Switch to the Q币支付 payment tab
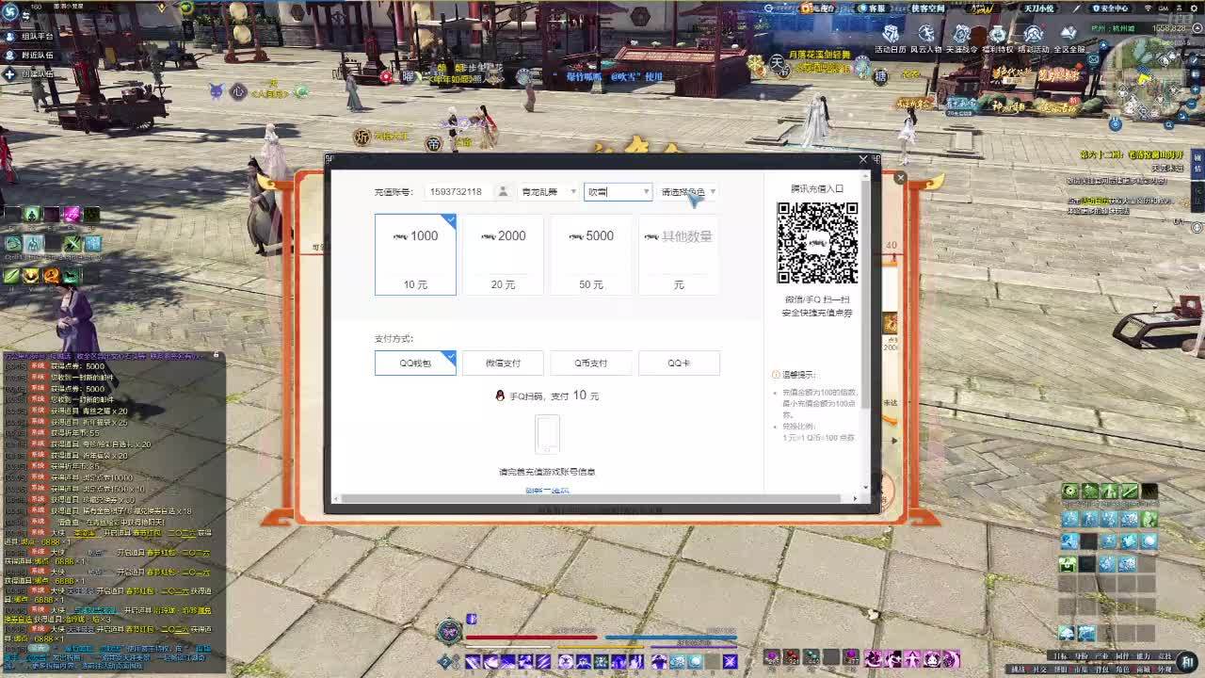The image size is (1205, 678). 590,363
